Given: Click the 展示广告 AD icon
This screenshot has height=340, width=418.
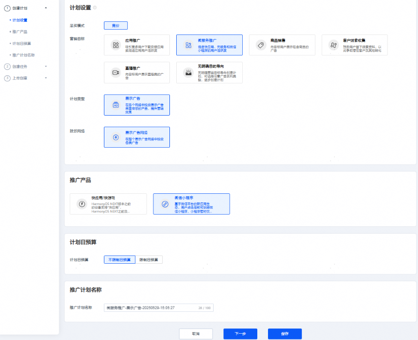Looking at the screenshot, I should tap(116, 105).
